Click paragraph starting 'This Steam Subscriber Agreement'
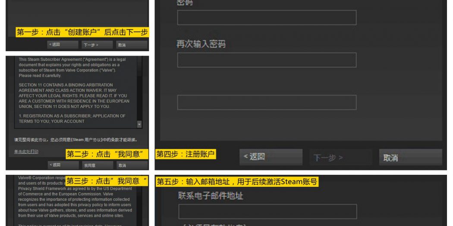Screen dimensions: 453x226 (72, 68)
